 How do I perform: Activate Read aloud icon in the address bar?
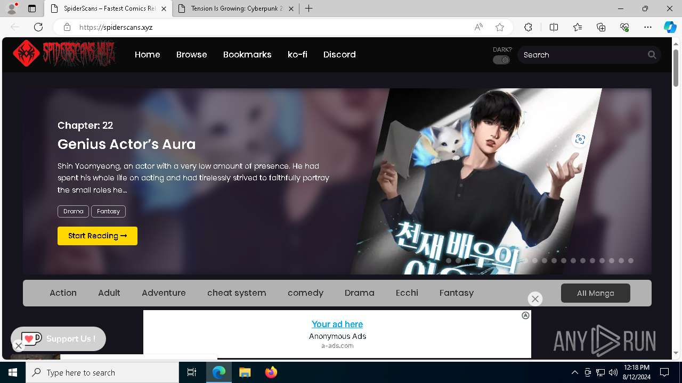coord(478,27)
